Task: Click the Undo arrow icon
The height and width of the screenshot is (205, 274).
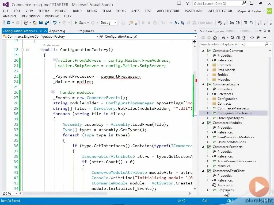Action: [x=55, y=23]
